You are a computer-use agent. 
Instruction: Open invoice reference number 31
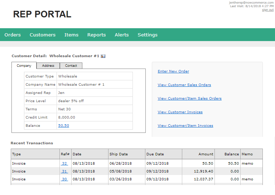click(x=64, y=171)
